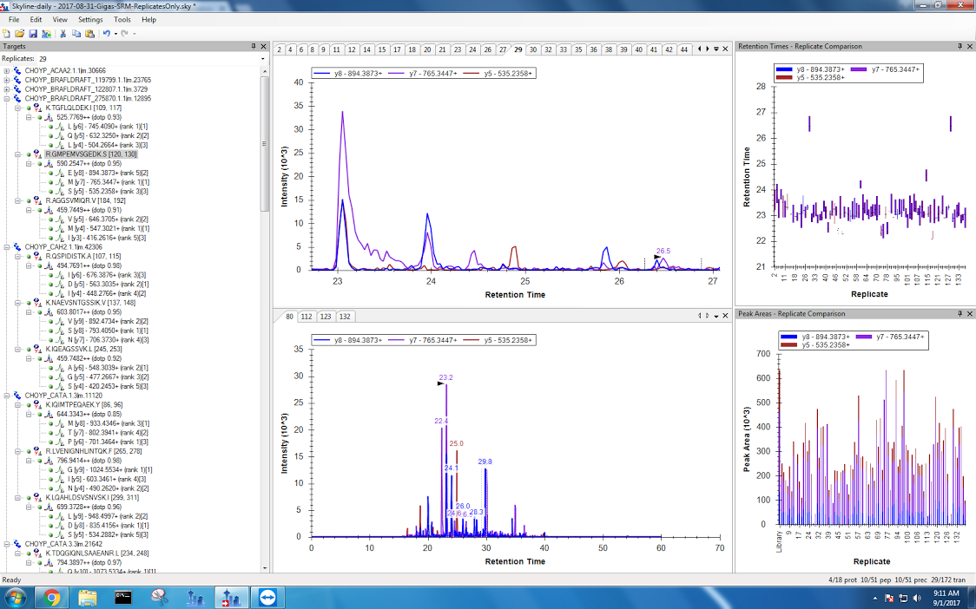Click the Paste clipboard icon in the toolbar
The image size is (976, 609).
click(89, 33)
